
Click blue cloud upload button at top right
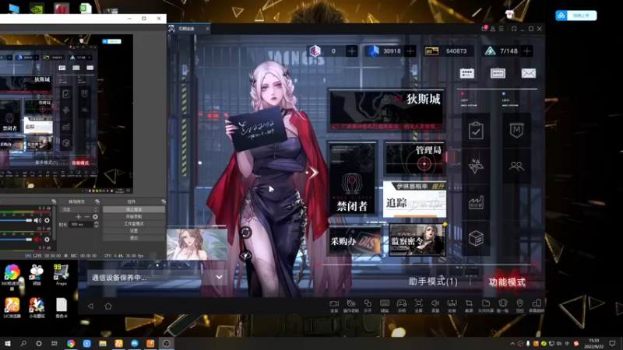coord(576,16)
